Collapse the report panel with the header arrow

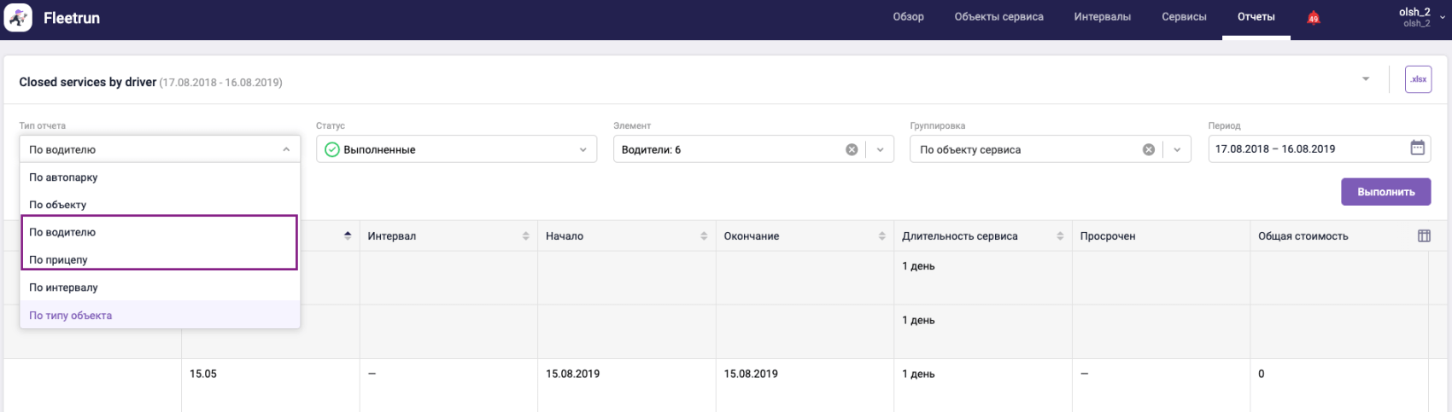click(x=1366, y=79)
